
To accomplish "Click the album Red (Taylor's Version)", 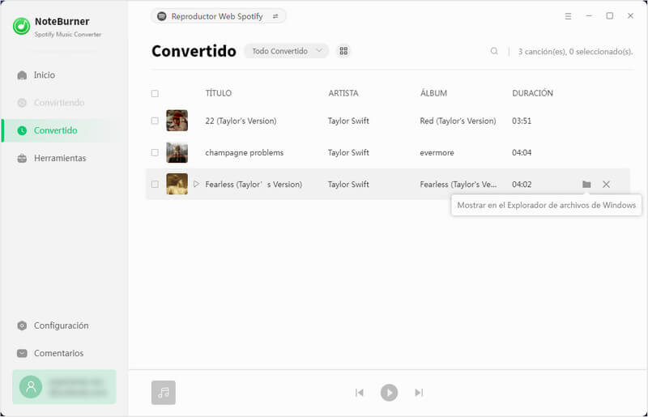I will coord(458,121).
